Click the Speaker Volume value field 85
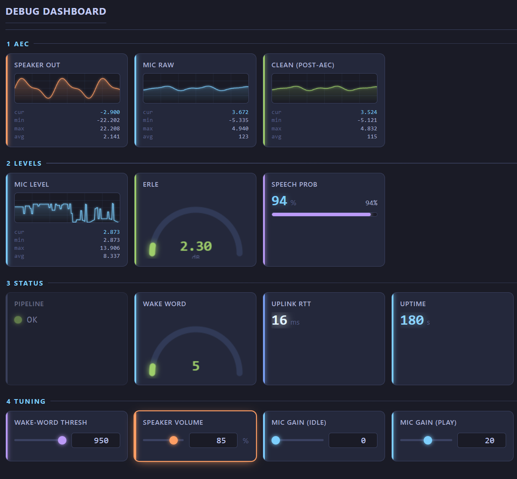The height and width of the screenshot is (479, 517). [x=213, y=440]
